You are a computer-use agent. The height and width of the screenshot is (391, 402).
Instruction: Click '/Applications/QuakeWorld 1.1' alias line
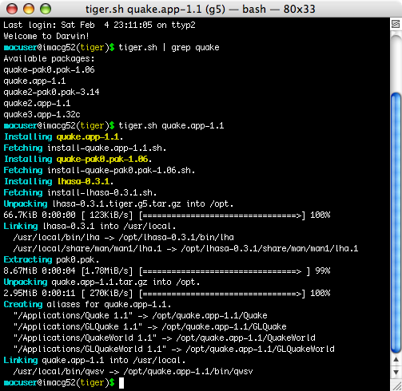tap(164, 338)
